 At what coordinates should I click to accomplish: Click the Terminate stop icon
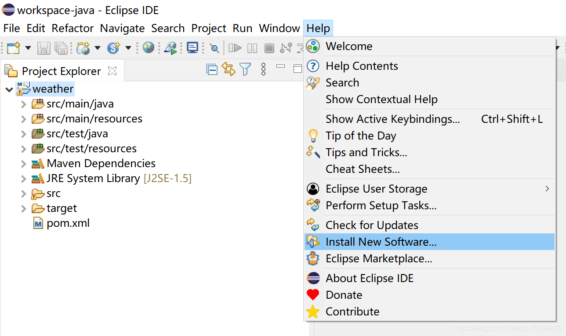click(x=269, y=48)
